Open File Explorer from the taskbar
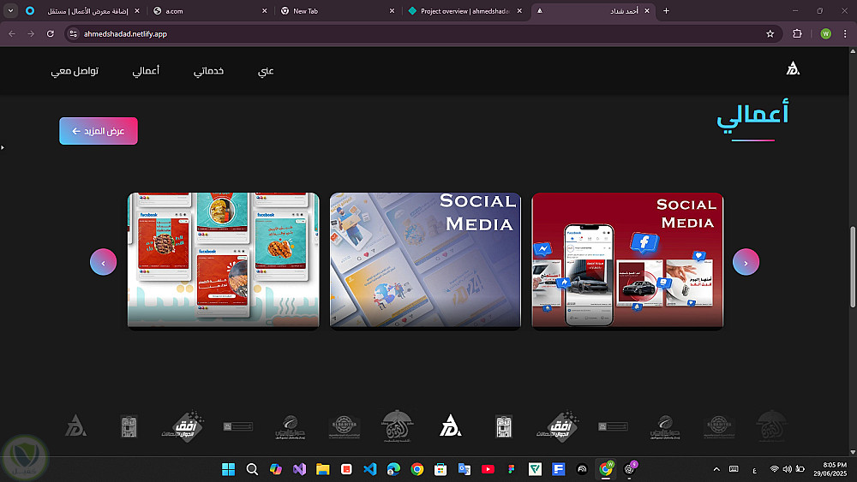This screenshot has width=857, height=482. tap(322, 469)
